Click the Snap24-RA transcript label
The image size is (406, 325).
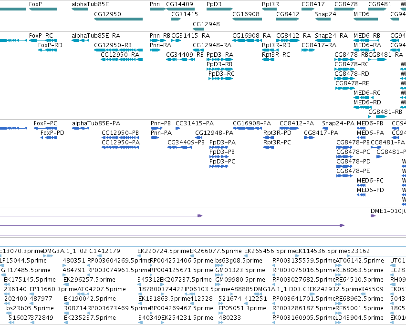coord(332,35)
